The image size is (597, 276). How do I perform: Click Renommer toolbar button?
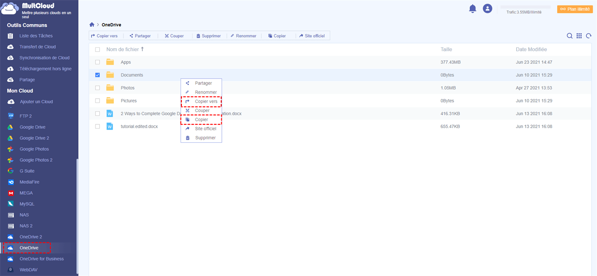point(243,36)
